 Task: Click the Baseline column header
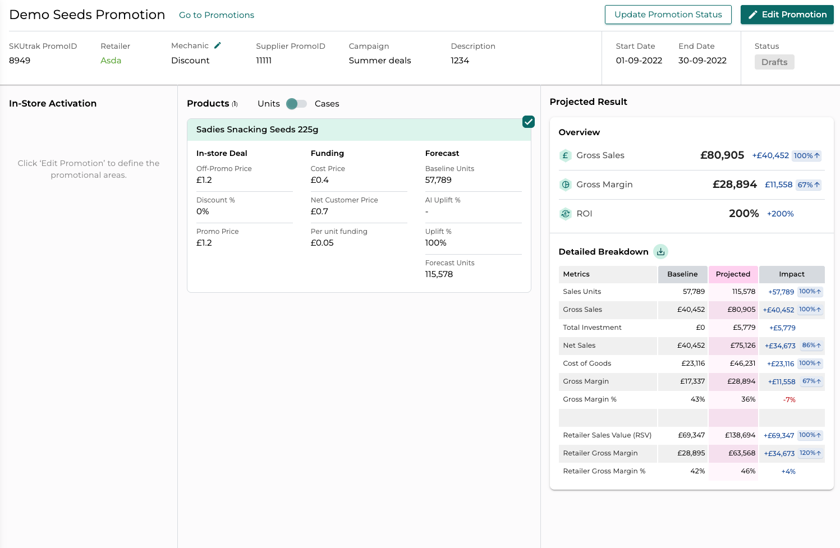(682, 274)
